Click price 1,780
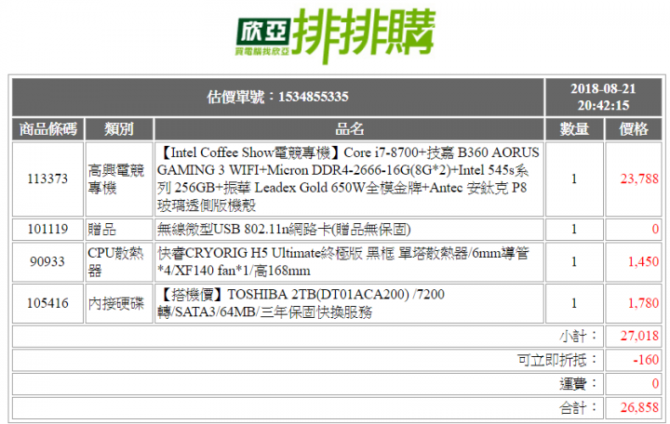670x424 pixels. [644, 303]
